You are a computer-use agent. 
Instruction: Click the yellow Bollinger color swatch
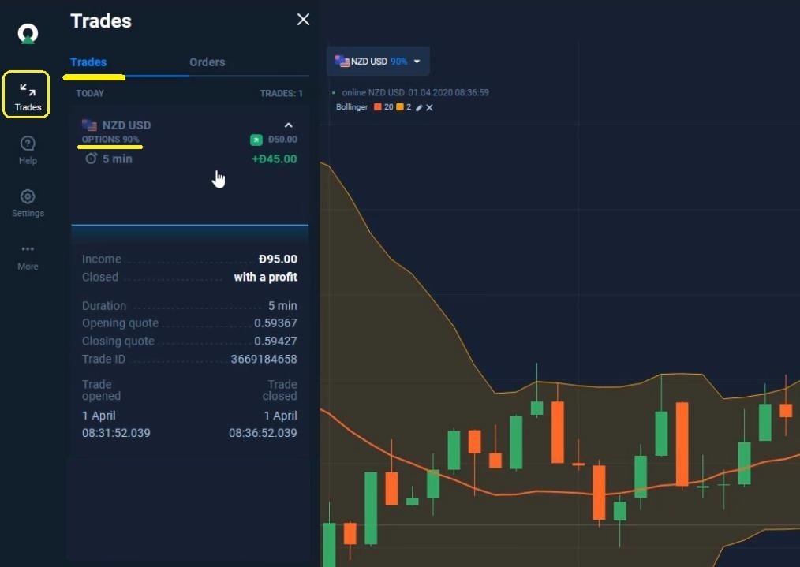tap(400, 107)
